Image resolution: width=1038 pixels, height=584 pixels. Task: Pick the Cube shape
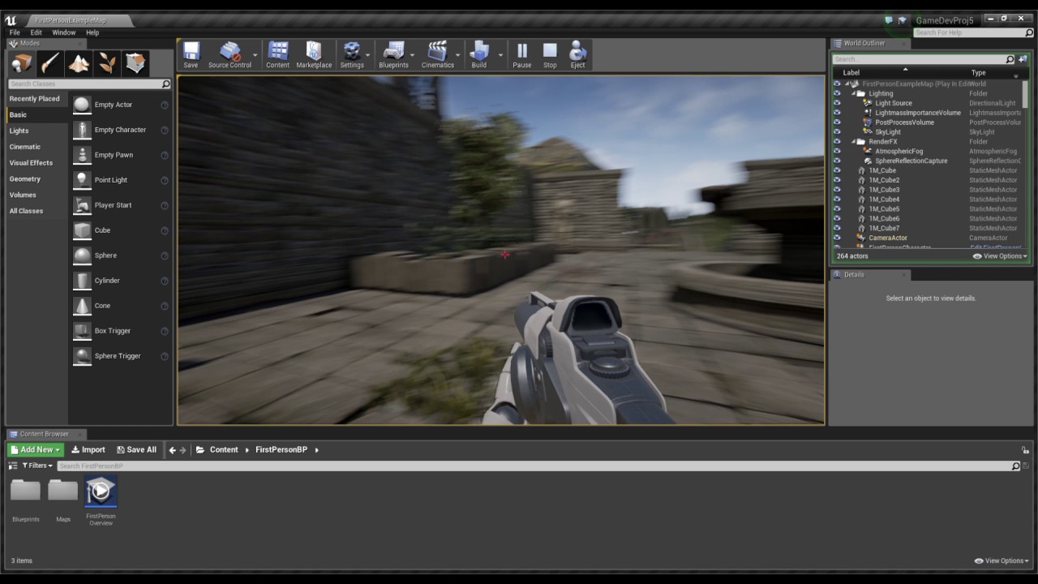[x=120, y=230]
